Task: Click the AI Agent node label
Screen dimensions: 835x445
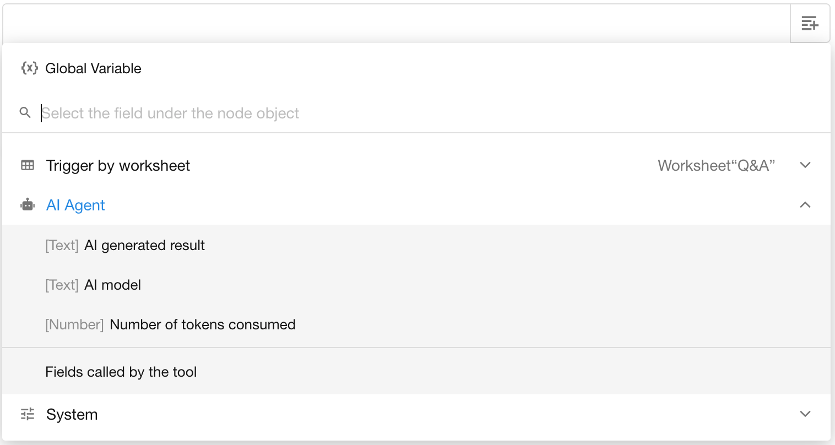Action: pyautogui.click(x=75, y=205)
